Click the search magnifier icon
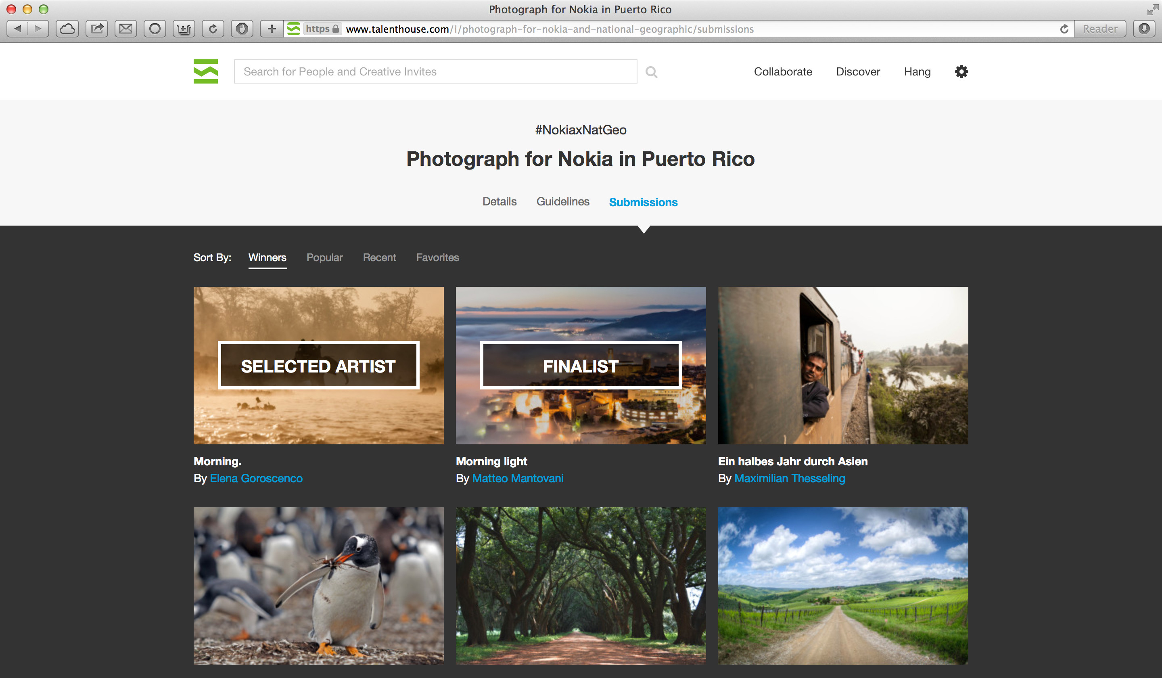This screenshot has width=1162, height=678. (651, 72)
